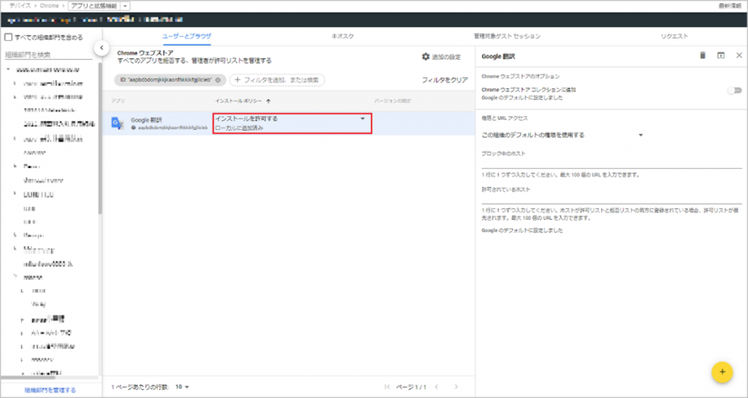Close the Google 翻訳 side panel
Screen dimensions: 748x398
(x=739, y=56)
